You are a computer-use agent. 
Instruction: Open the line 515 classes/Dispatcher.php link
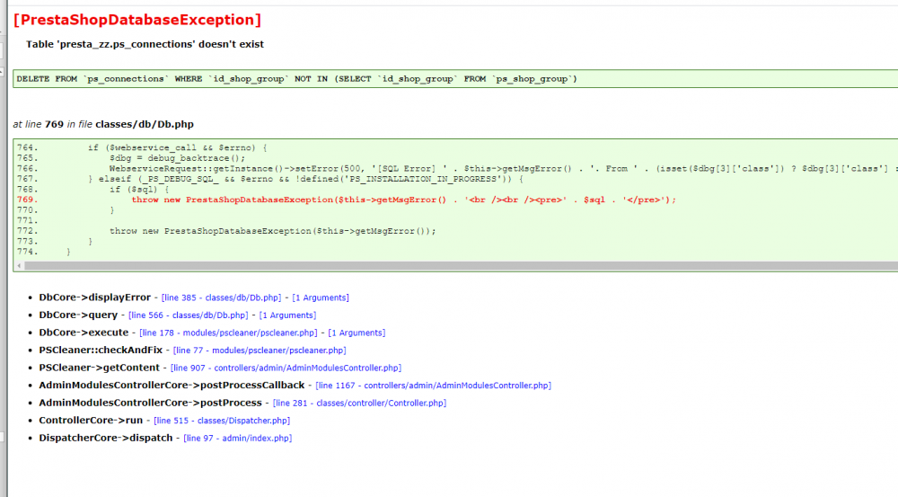(x=222, y=421)
